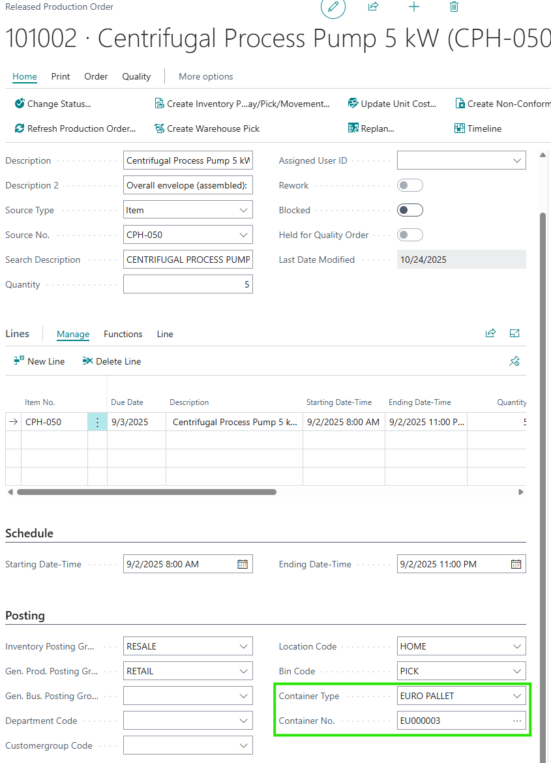Click Change Status button
Screen dimensions: 551x763
53,104
